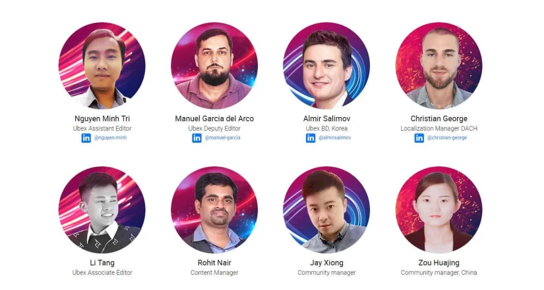Click Christian George's profile photo
544x290 pixels.
pos(439,66)
